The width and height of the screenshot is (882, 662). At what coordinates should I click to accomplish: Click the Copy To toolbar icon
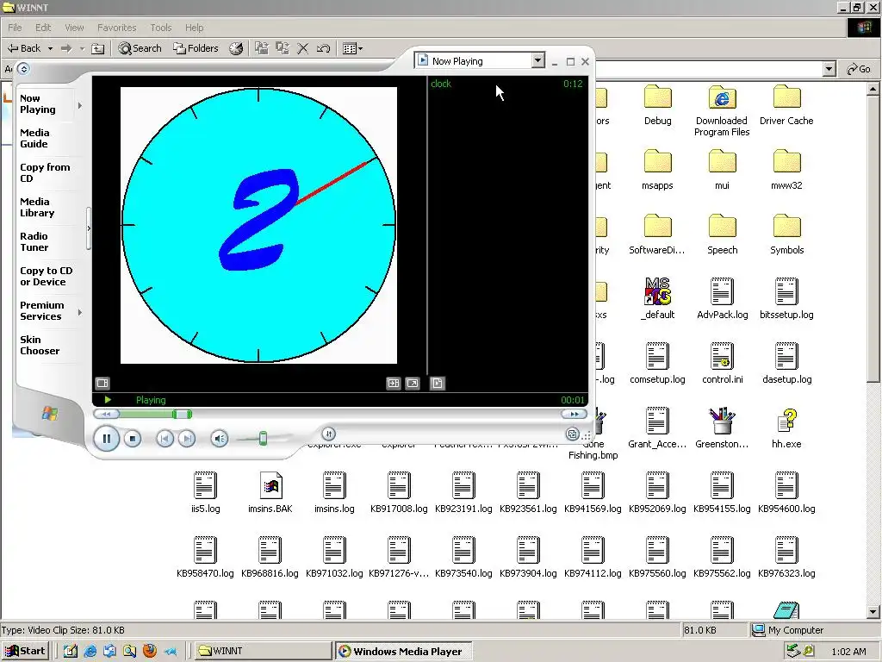click(x=282, y=48)
